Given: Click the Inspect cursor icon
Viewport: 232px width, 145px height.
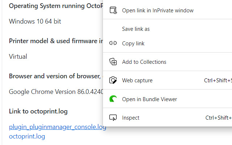Looking at the screenshot, I should [113, 117].
